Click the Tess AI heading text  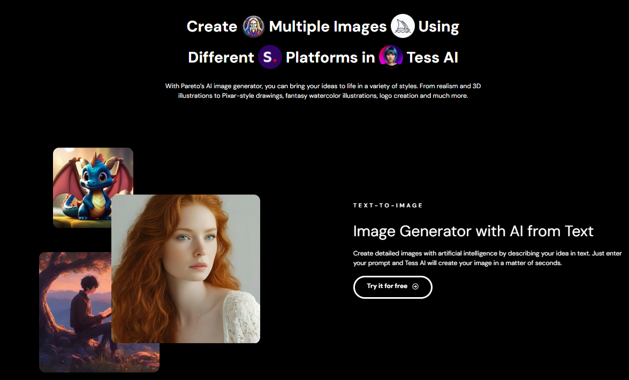pyautogui.click(x=433, y=57)
